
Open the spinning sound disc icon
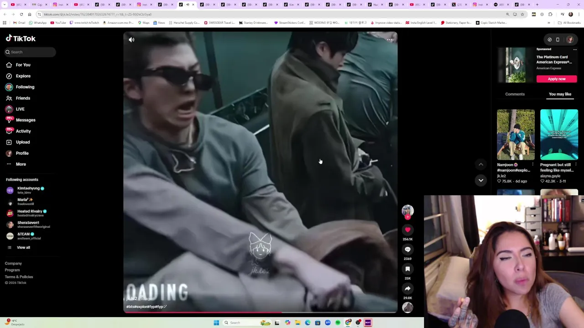pyautogui.click(x=407, y=308)
